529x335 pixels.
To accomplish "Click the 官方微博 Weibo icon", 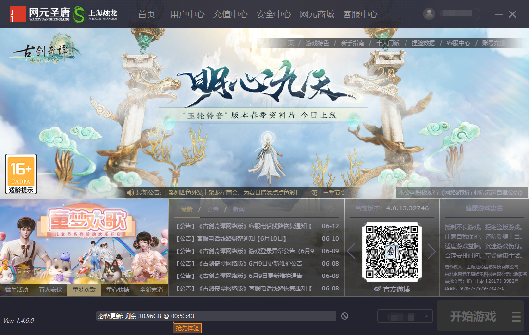I will (x=377, y=289).
